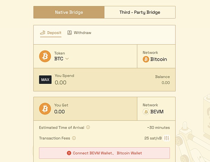Click the red warning exclamation icon
The height and width of the screenshot is (162, 210).
pyautogui.click(x=69, y=153)
